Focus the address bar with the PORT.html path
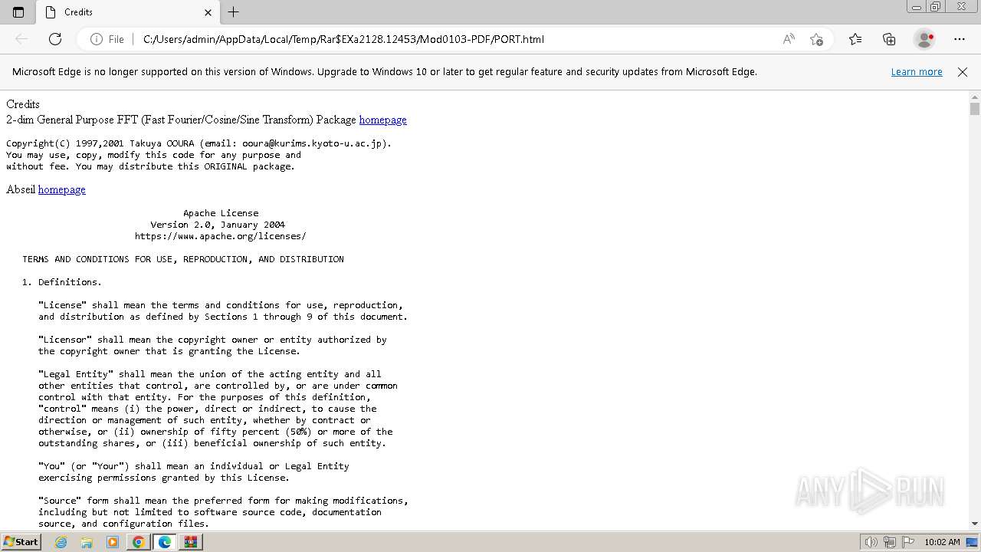This screenshot has height=552, width=981. (x=343, y=39)
